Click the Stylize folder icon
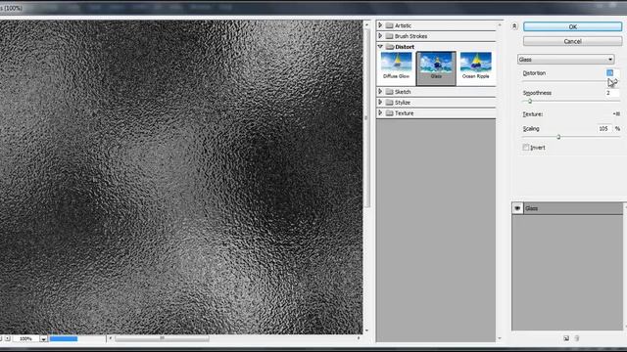Image resolution: width=627 pixels, height=352 pixels. tap(390, 103)
